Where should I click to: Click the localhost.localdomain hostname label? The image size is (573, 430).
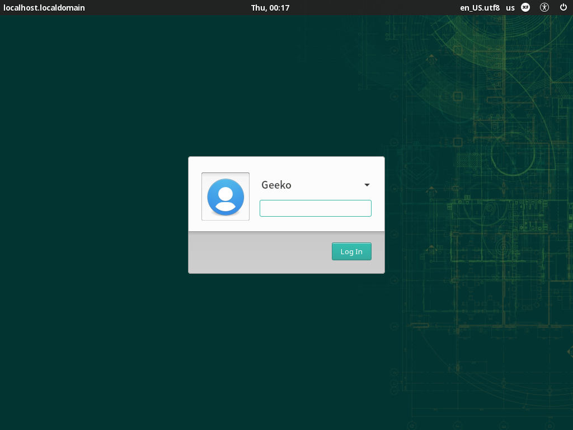click(x=44, y=8)
